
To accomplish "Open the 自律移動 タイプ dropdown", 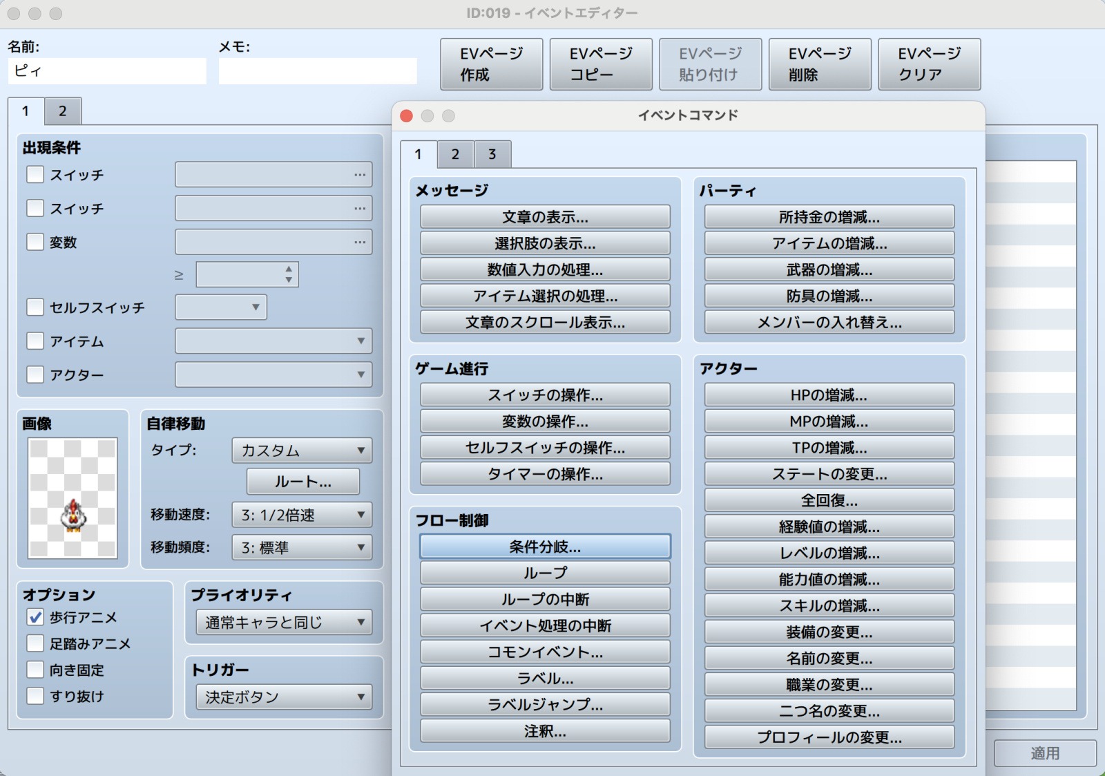I will click(x=302, y=451).
